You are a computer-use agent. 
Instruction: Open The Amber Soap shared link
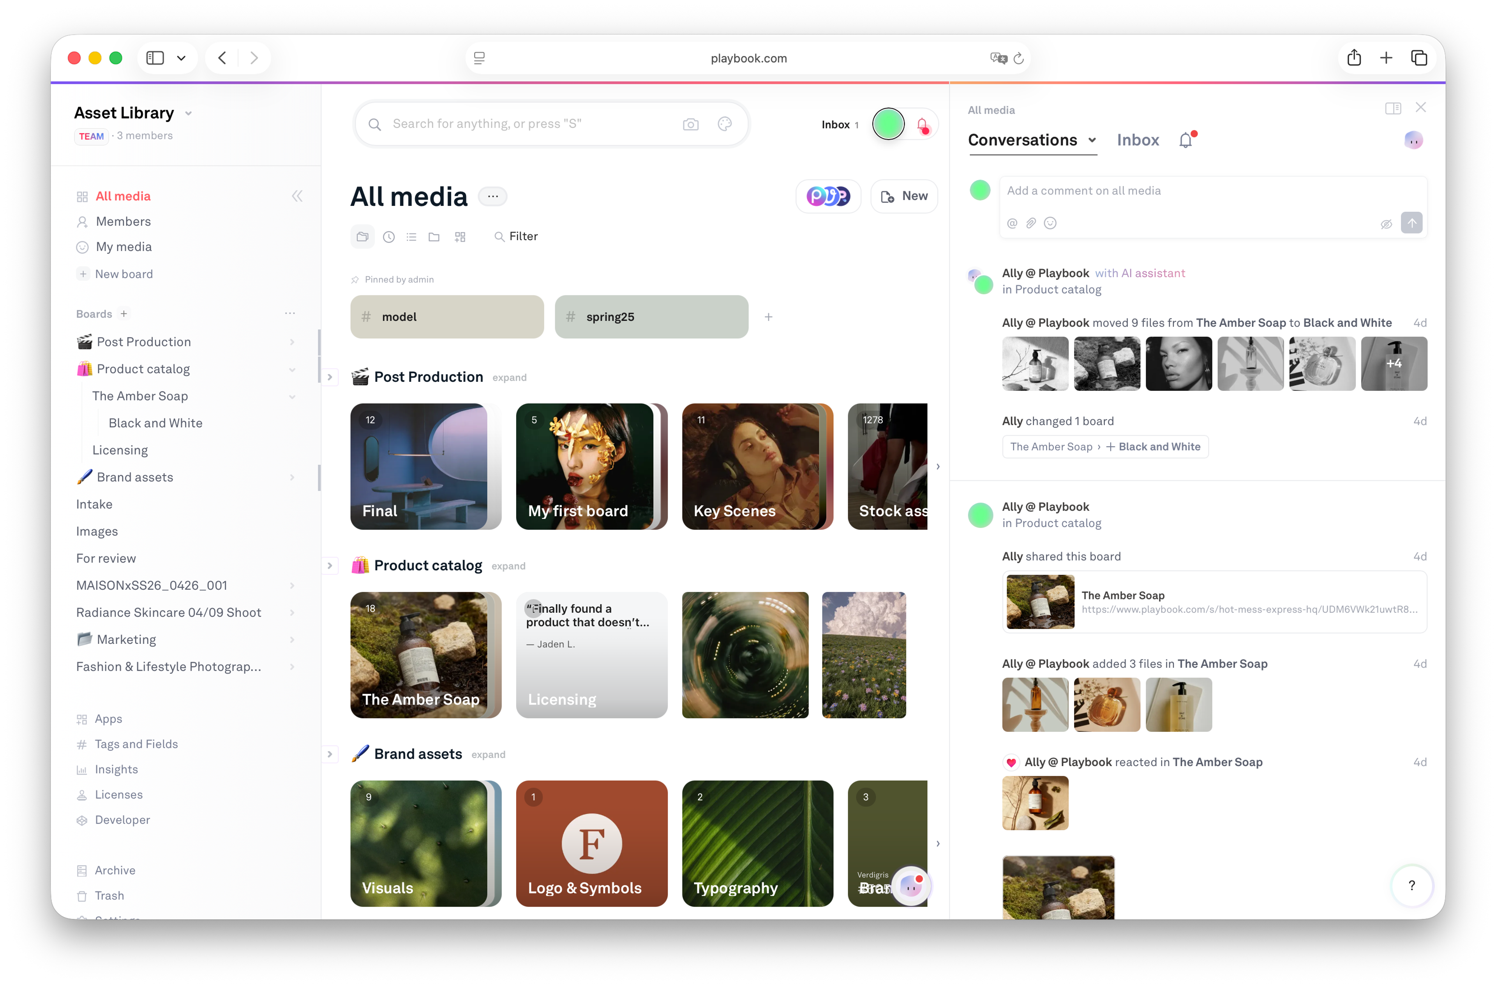(x=1214, y=602)
